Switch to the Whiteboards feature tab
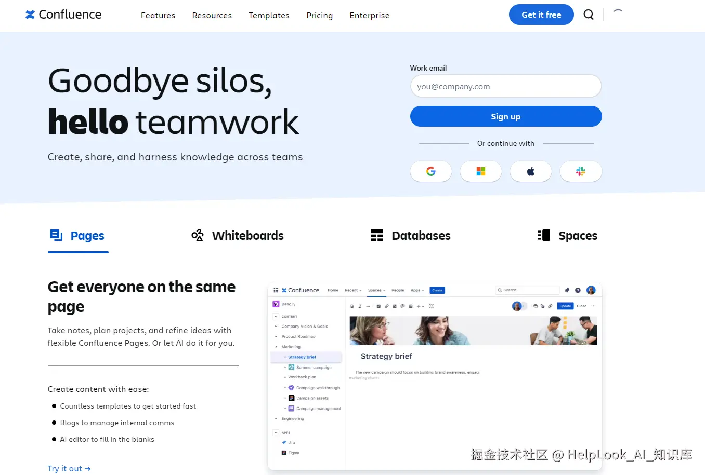This screenshot has height=475, width=705. click(238, 236)
